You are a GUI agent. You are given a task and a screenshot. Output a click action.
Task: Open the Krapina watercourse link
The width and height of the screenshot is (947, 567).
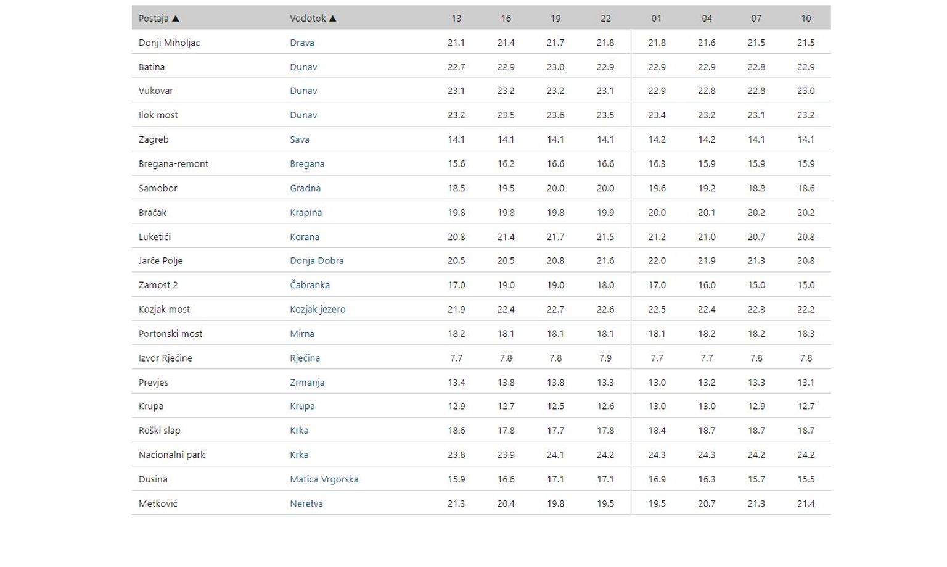pos(306,212)
